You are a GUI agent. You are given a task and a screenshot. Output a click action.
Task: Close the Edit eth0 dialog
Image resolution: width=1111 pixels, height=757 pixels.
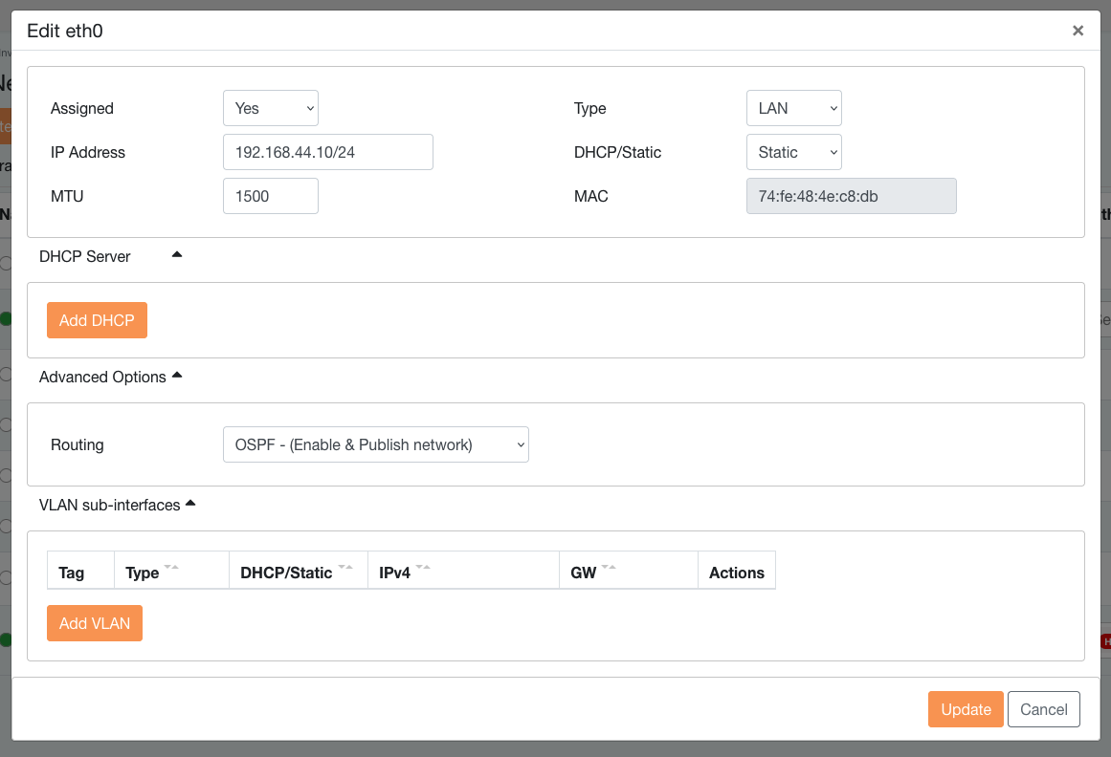(x=1078, y=31)
